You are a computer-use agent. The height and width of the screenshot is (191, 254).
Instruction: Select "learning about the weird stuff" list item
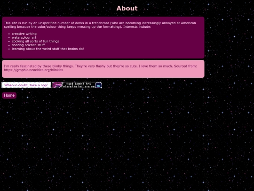pyautogui.click(x=48, y=49)
